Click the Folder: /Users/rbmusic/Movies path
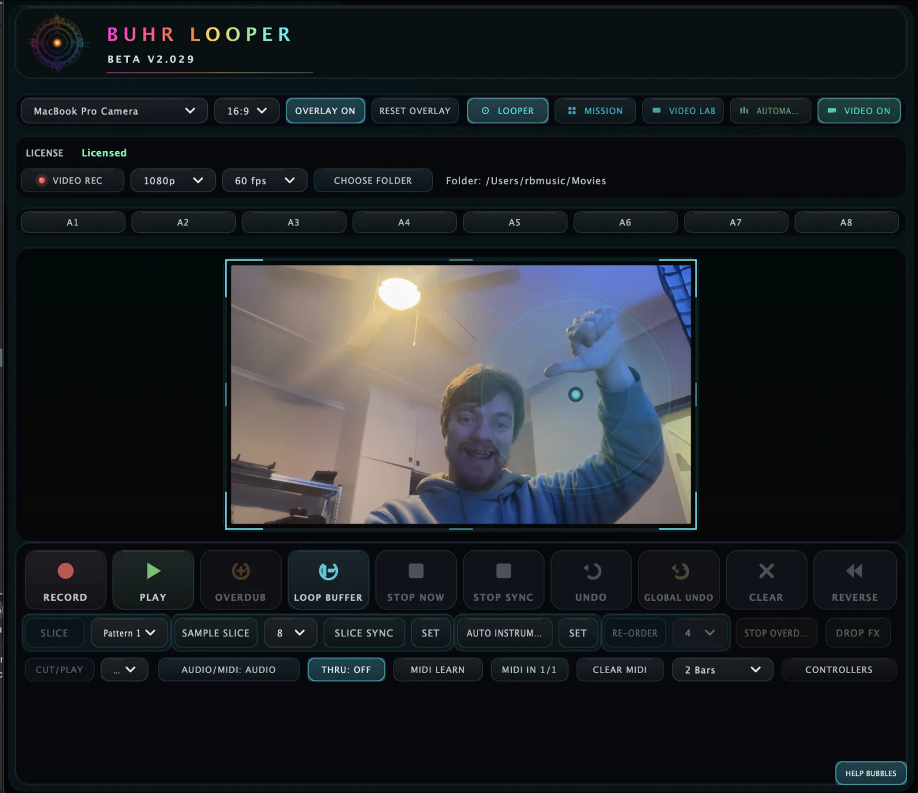 [x=526, y=181]
